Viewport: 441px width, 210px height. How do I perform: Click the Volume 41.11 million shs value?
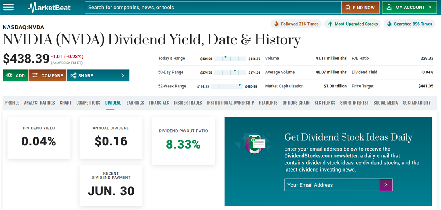pyautogui.click(x=331, y=58)
